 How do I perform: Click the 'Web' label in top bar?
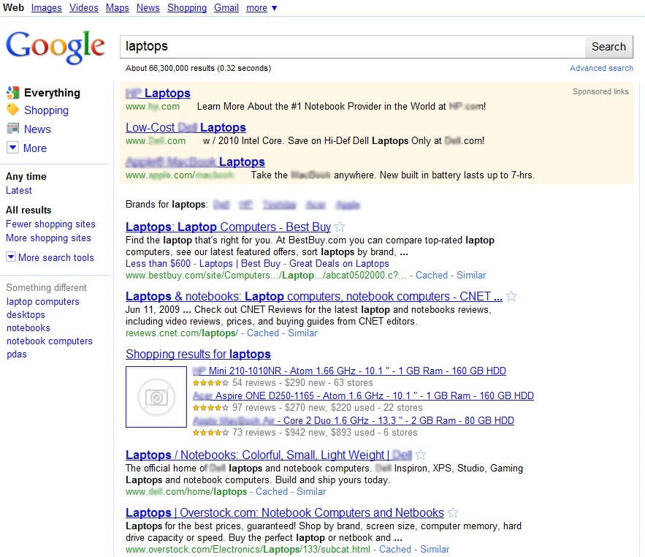(x=13, y=8)
